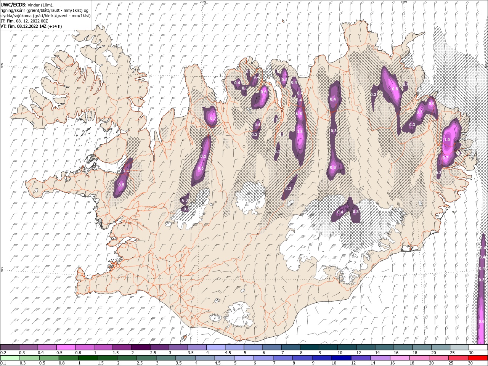Click the lavender 4 snow legend swatch
488x366 pixels.
(x=215, y=347)
